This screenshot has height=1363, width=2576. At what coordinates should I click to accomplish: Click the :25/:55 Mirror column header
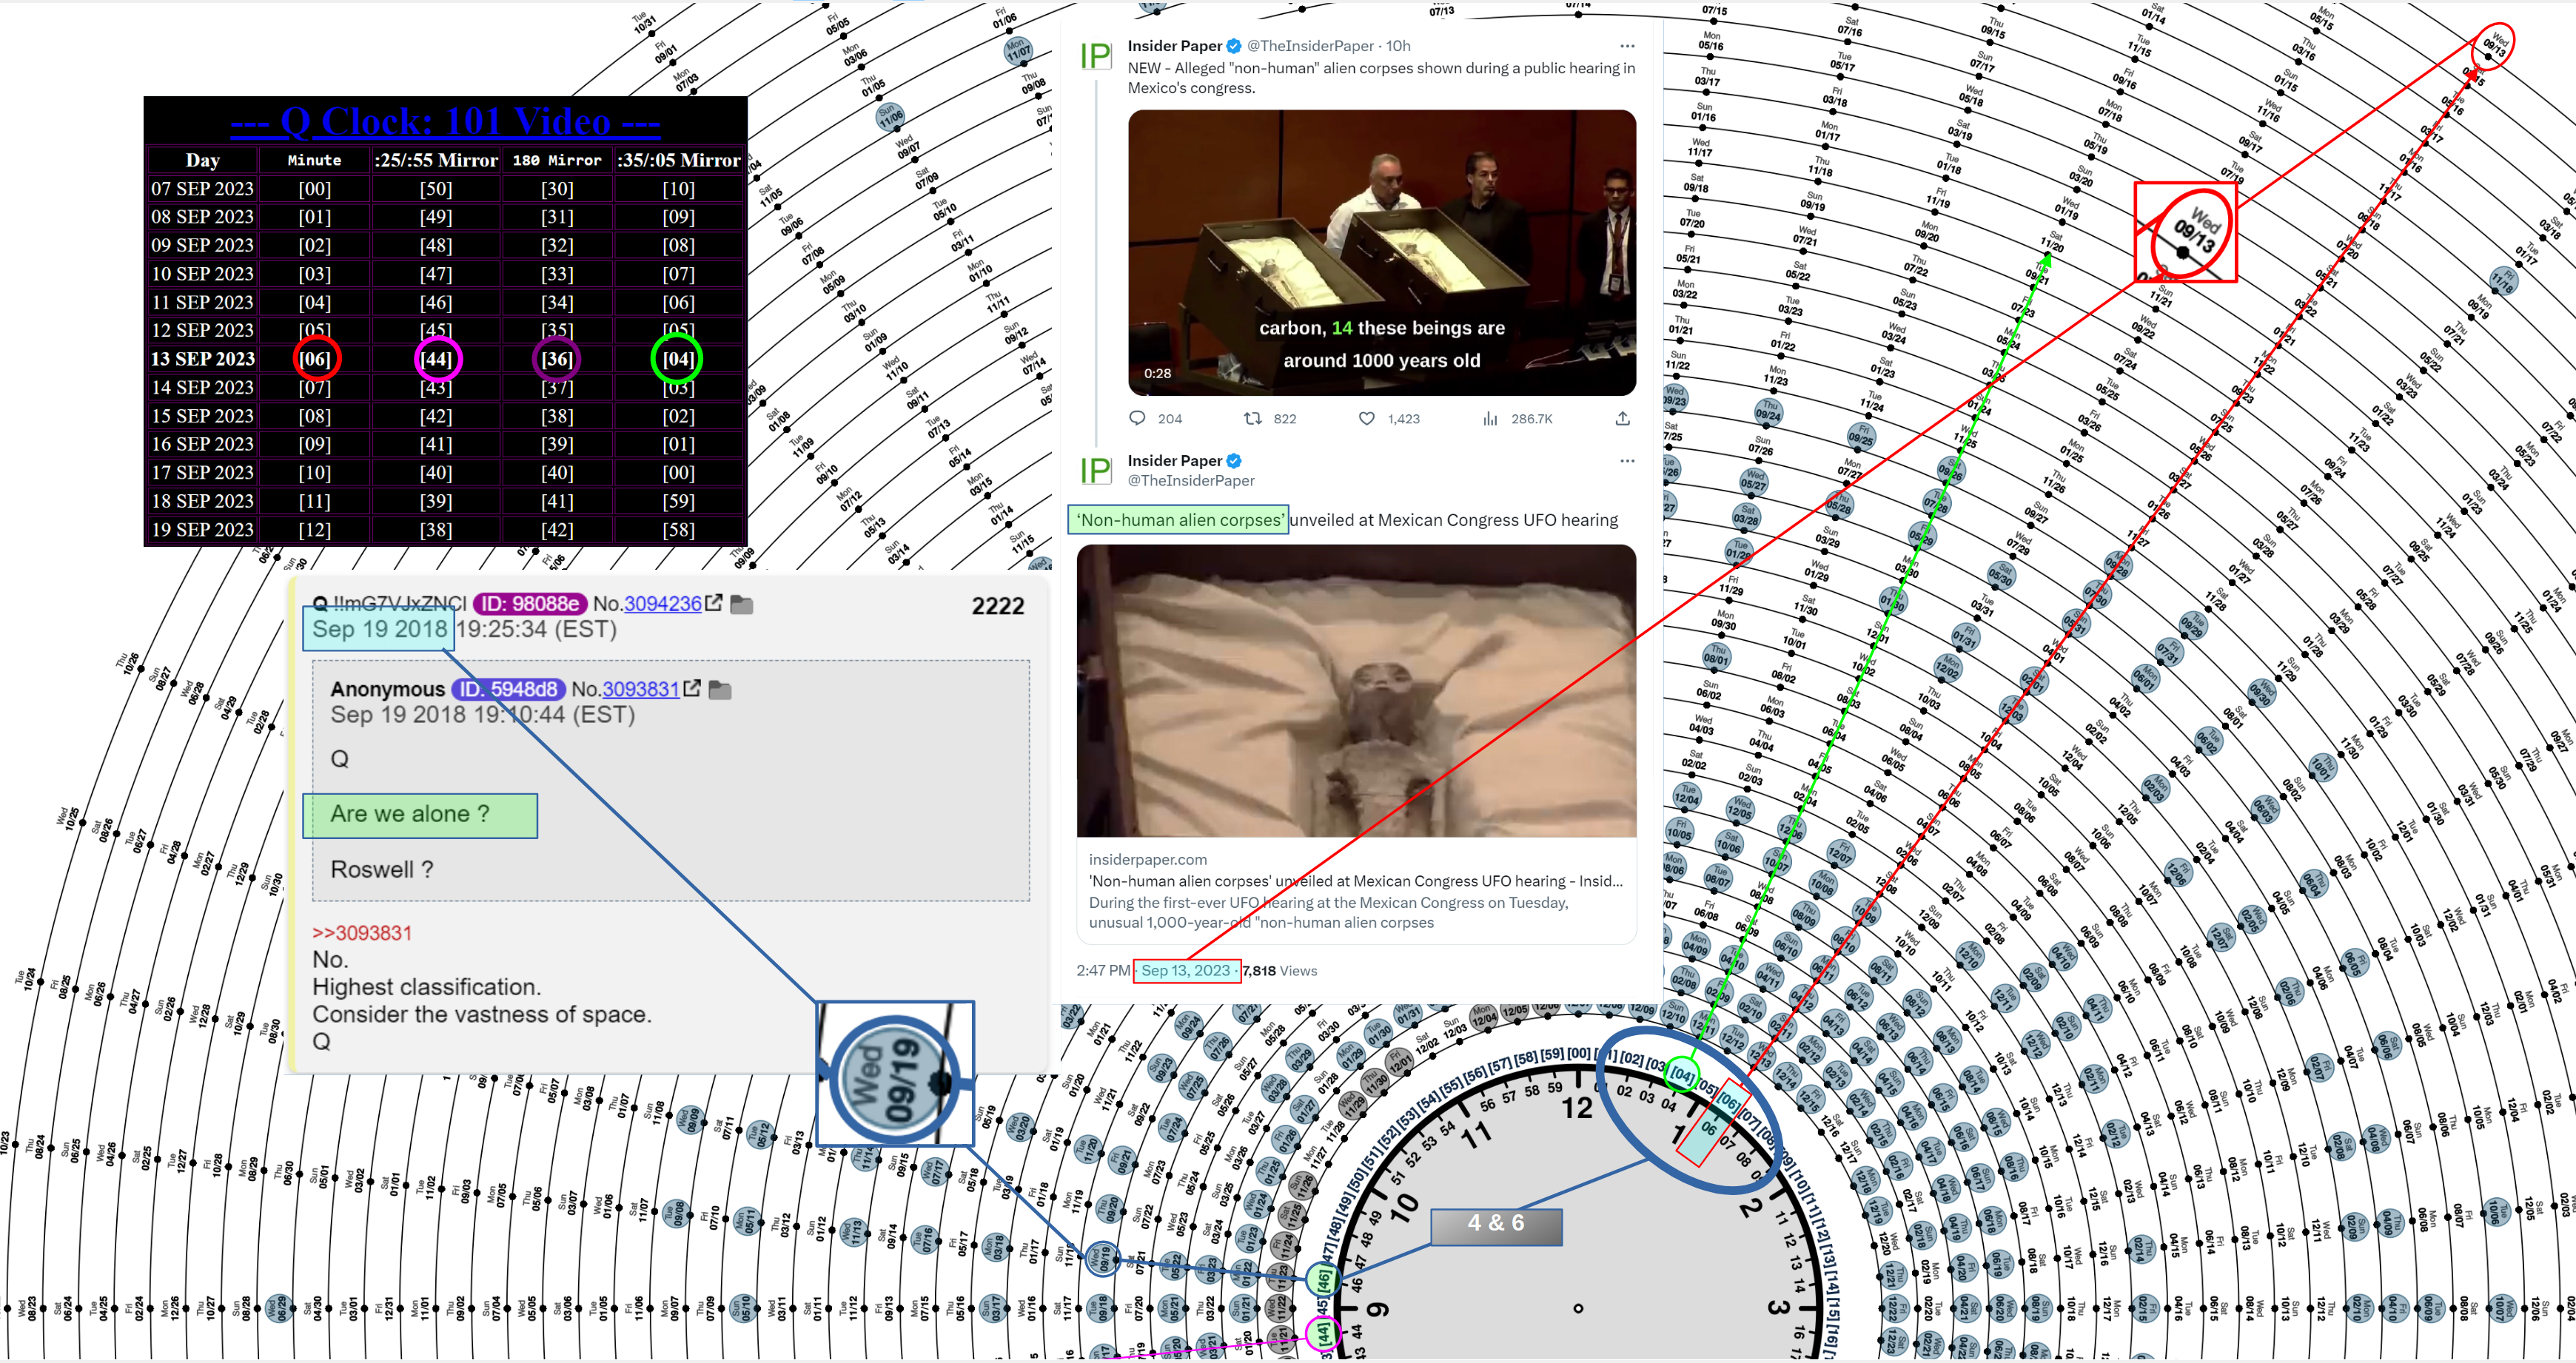pyautogui.click(x=436, y=160)
